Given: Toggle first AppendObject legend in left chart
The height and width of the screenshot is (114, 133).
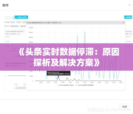Looking at the screenshot, I should (20, 87).
